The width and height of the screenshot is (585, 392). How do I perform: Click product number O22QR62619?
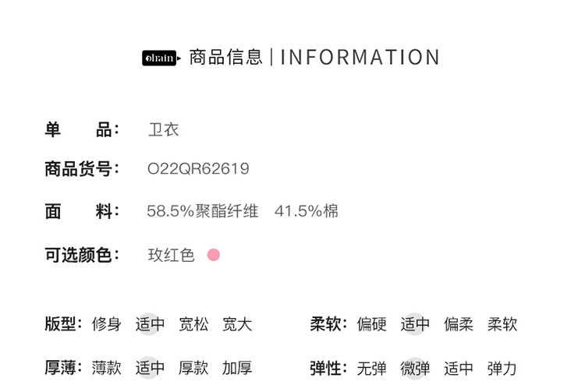pyautogui.click(x=198, y=169)
